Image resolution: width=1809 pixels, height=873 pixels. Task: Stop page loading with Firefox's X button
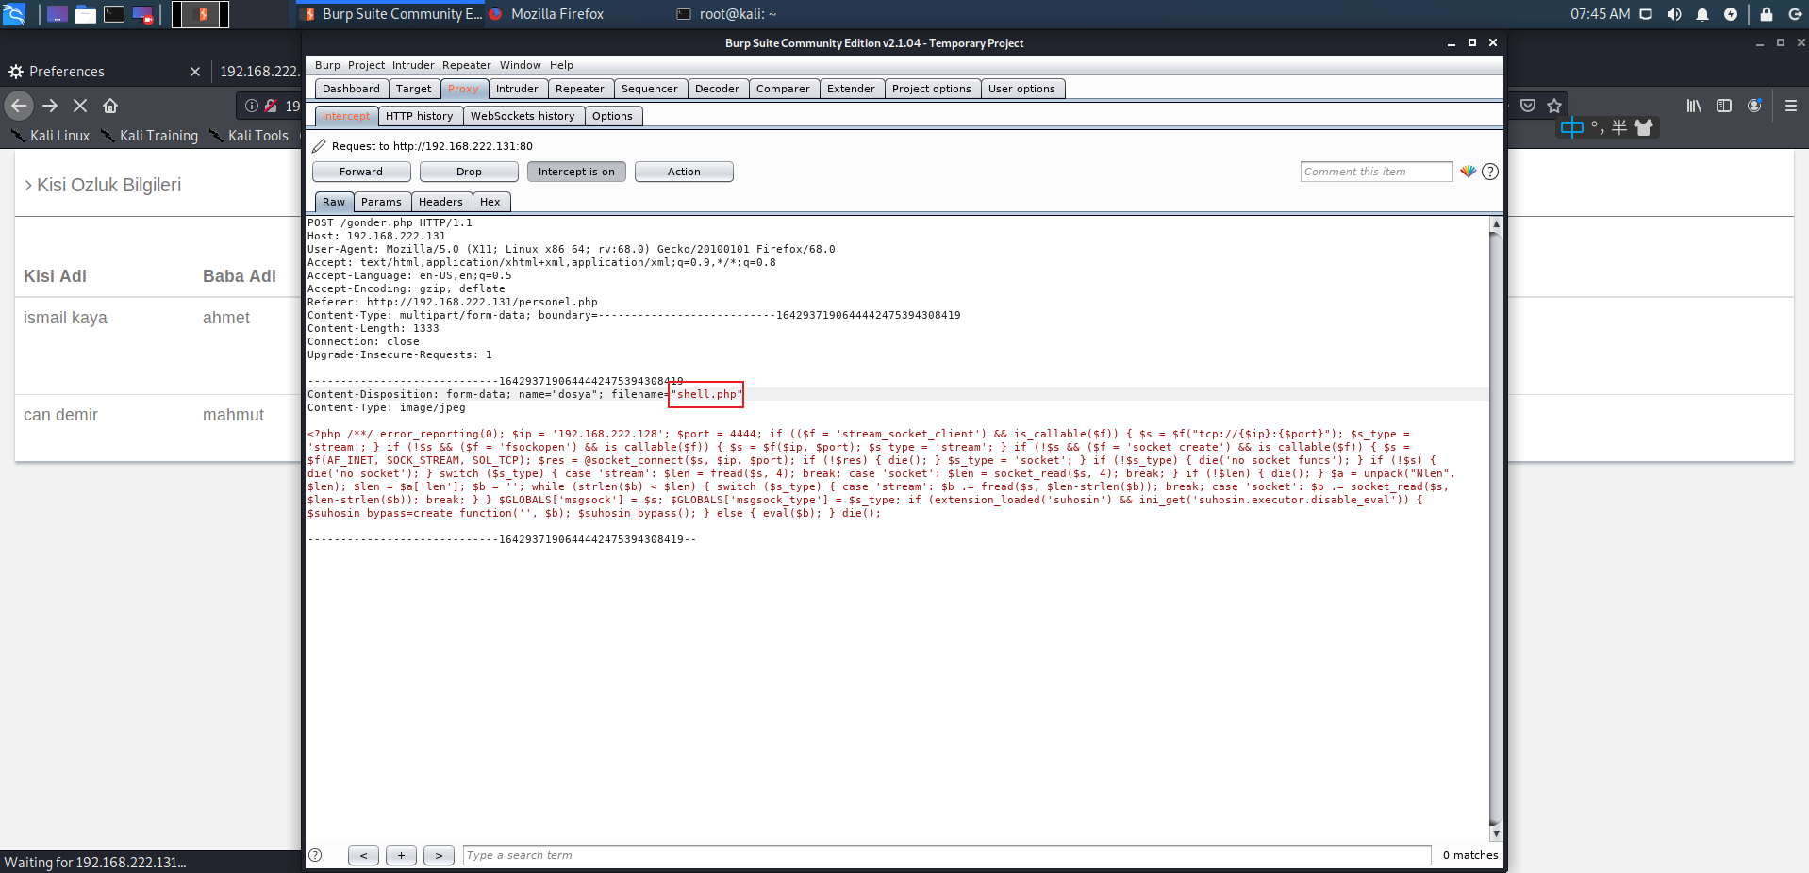(x=80, y=106)
